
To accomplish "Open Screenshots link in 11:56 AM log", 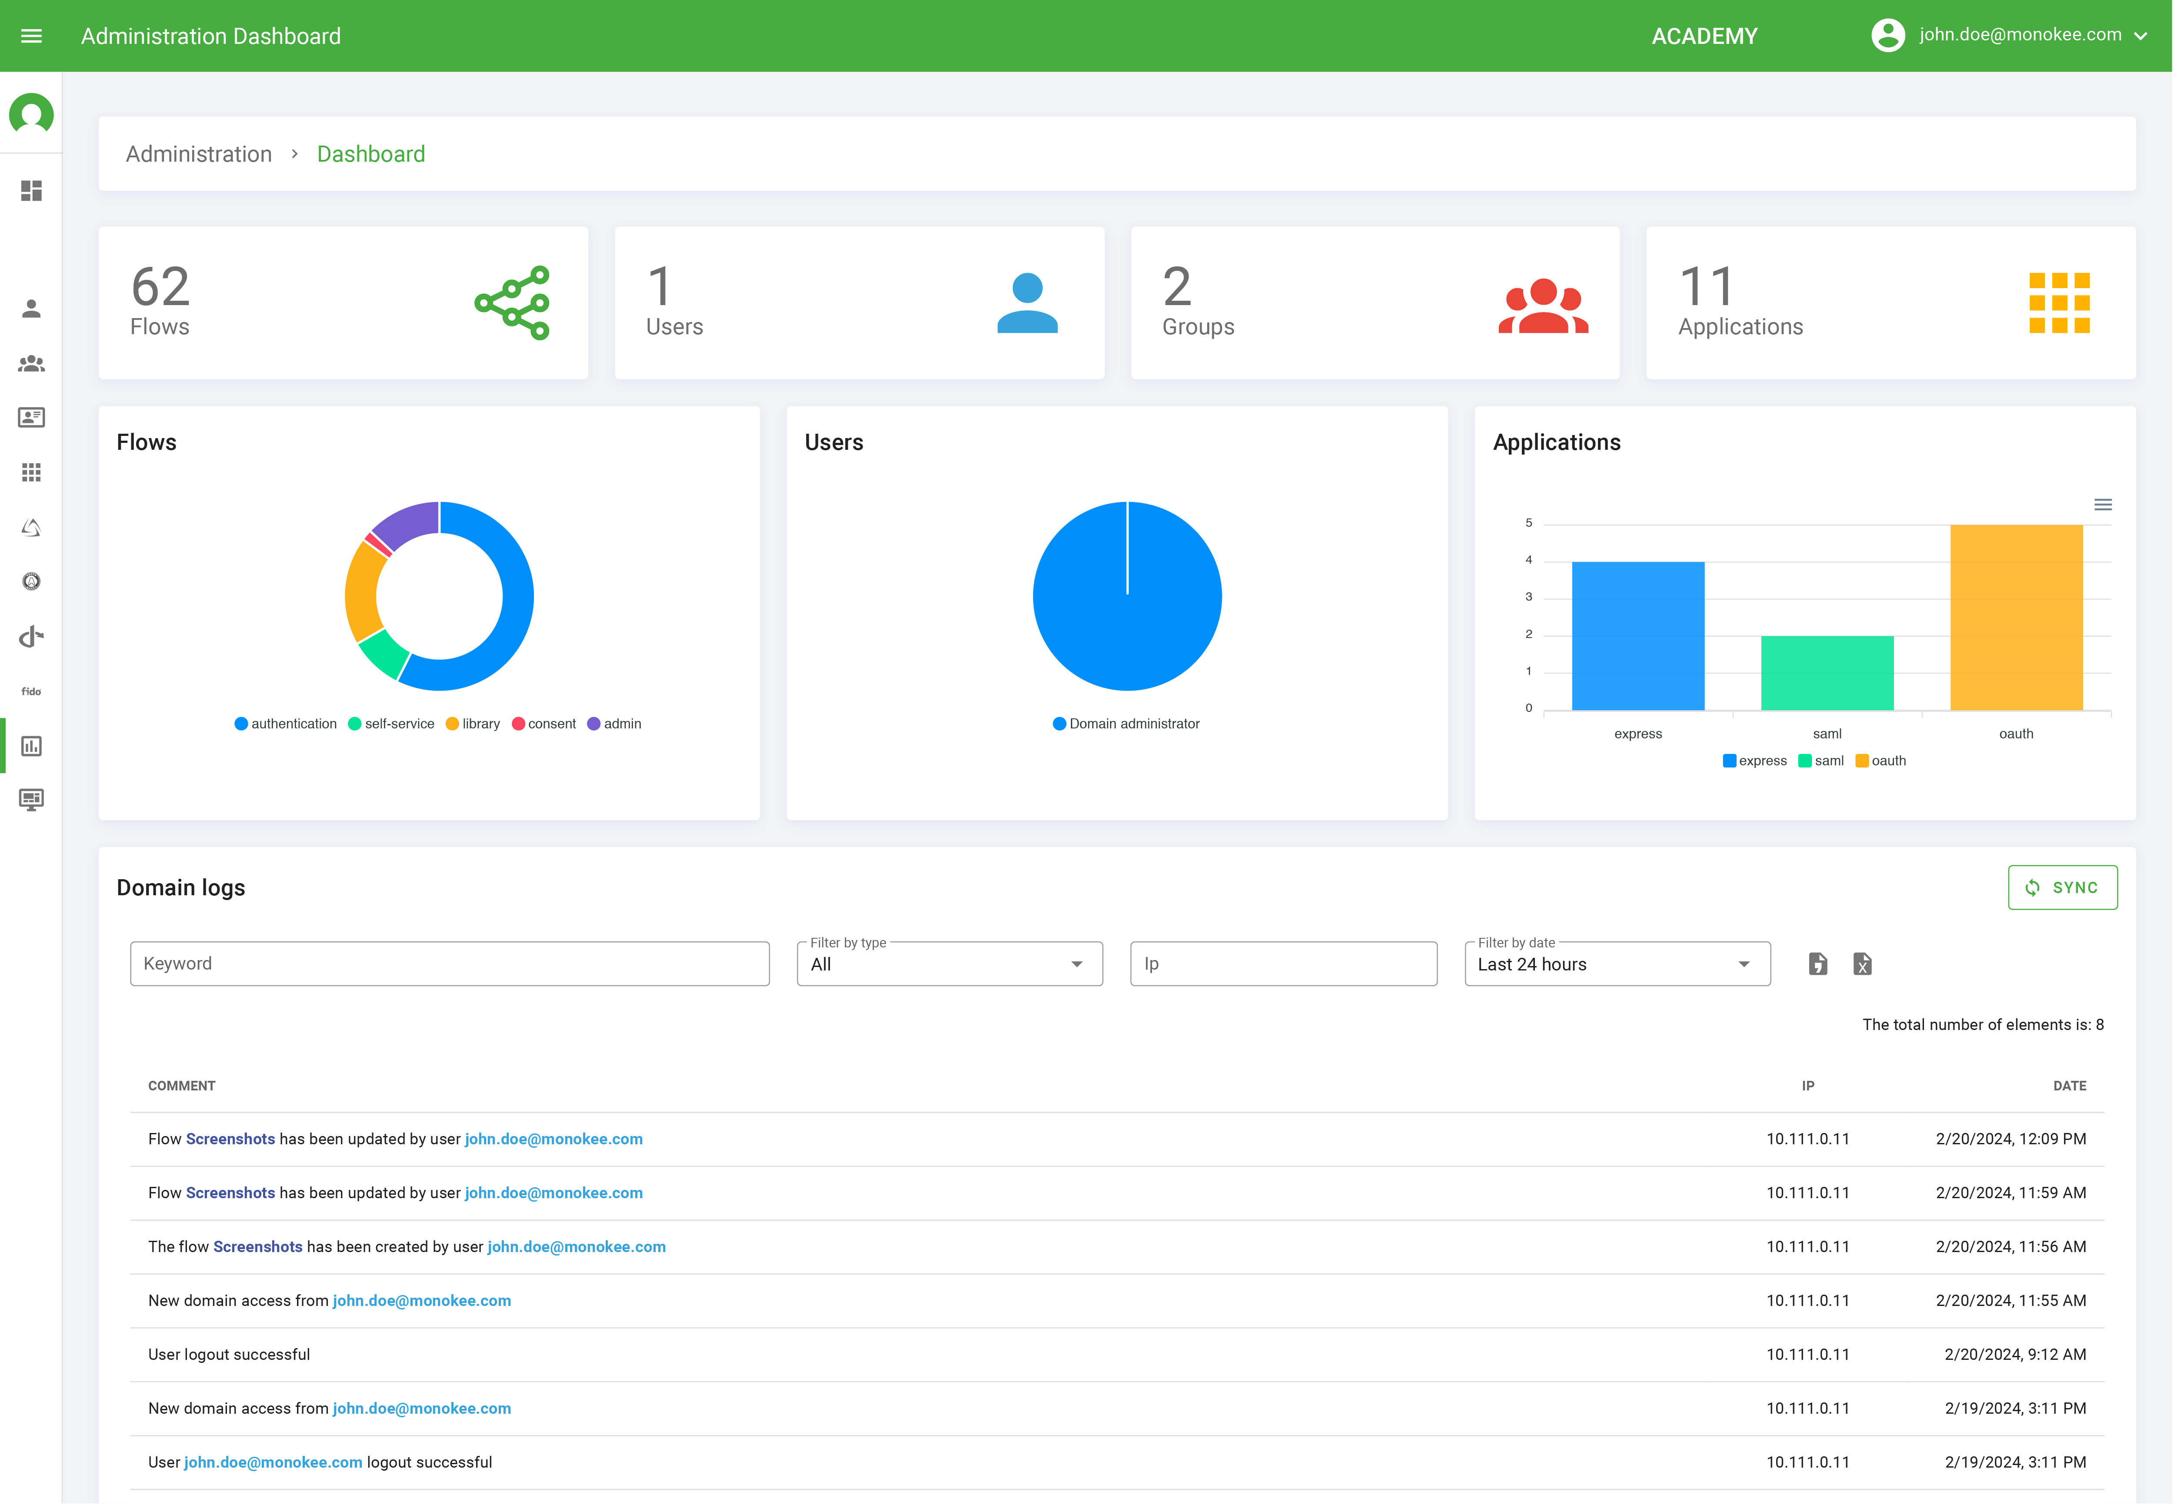I will (x=257, y=1246).
